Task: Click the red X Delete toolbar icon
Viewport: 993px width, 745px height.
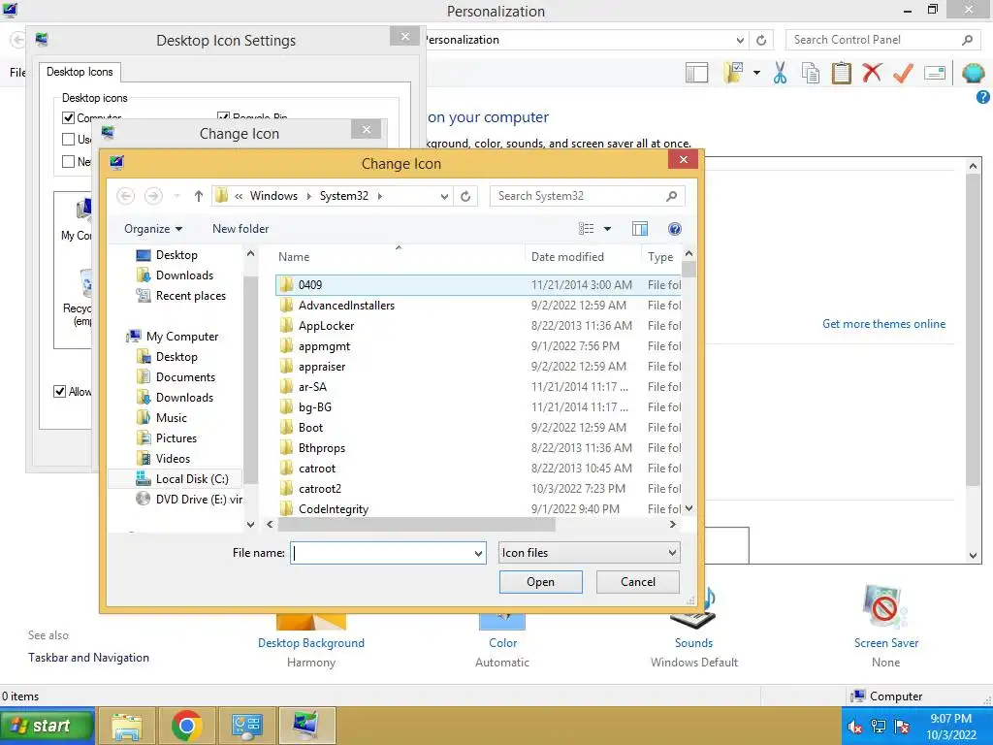Action: point(872,73)
